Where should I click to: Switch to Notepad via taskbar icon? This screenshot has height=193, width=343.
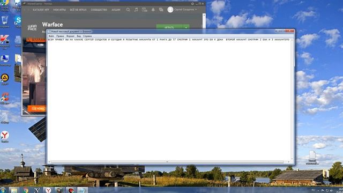point(83,190)
